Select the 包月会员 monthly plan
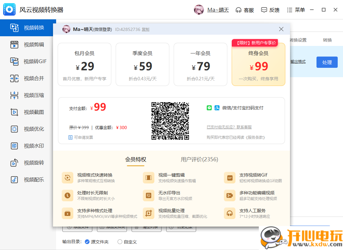The height and width of the screenshot is (250, 343). coord(84,64)
